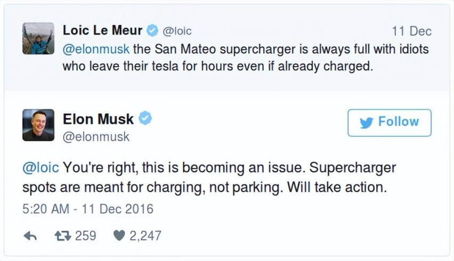Click the 5:20 AM - 11 Dec 2016 timestamp
Viewport: 454px width, 261px height.
88,209
